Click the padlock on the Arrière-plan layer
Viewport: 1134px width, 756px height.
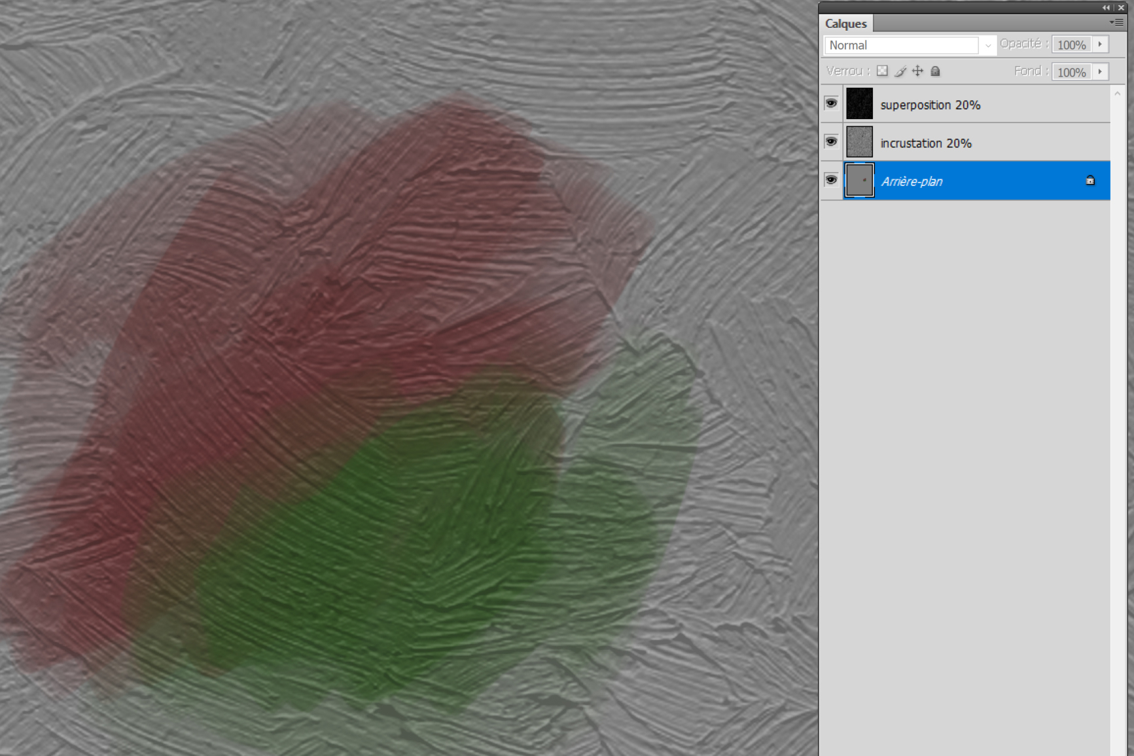point(1090,180)
